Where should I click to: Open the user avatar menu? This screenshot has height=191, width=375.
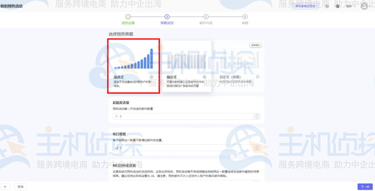364,6
